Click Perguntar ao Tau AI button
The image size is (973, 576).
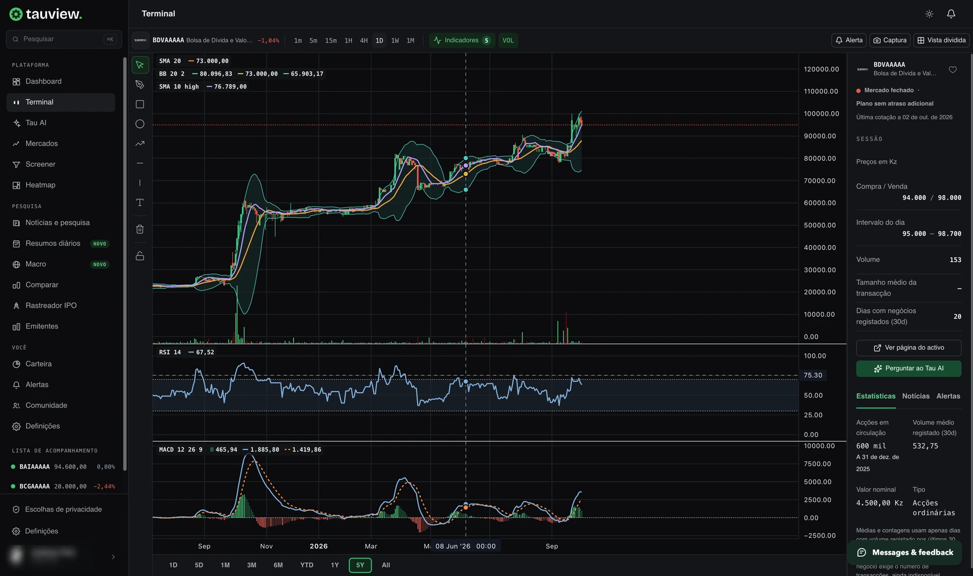point(909,369)
